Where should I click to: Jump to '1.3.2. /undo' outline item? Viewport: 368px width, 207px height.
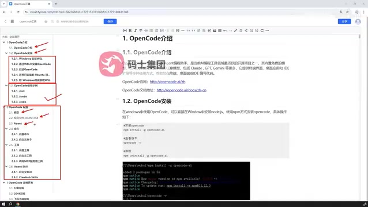[x=19, y=97]
